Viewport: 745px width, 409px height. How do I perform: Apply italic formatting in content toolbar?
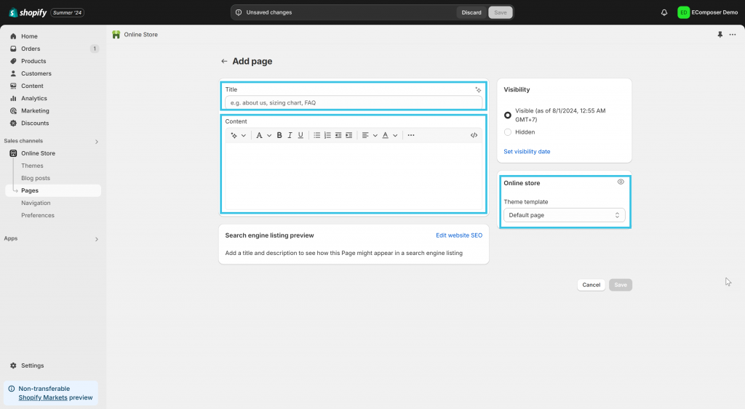290,135
